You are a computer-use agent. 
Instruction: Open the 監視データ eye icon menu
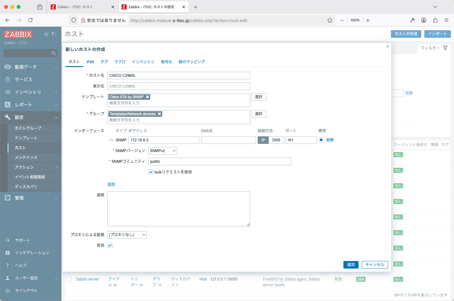pyautogui.click(x=8, y=67)
